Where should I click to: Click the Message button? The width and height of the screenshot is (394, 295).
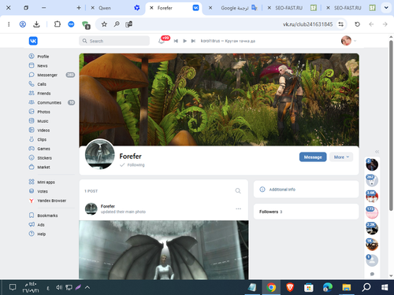[x=313, y=157]
